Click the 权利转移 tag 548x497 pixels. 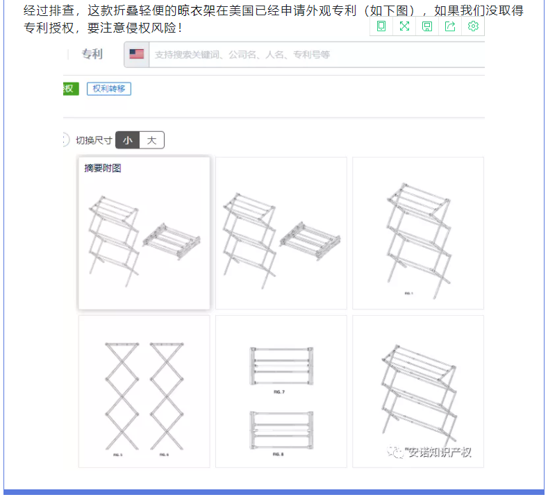click(x=108, y=89)
